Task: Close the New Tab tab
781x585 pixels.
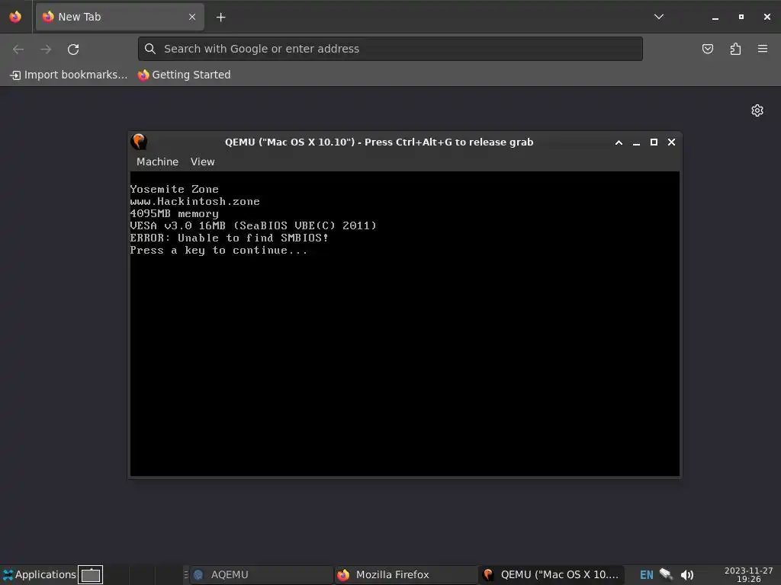Action: click(x=192, y=17)
